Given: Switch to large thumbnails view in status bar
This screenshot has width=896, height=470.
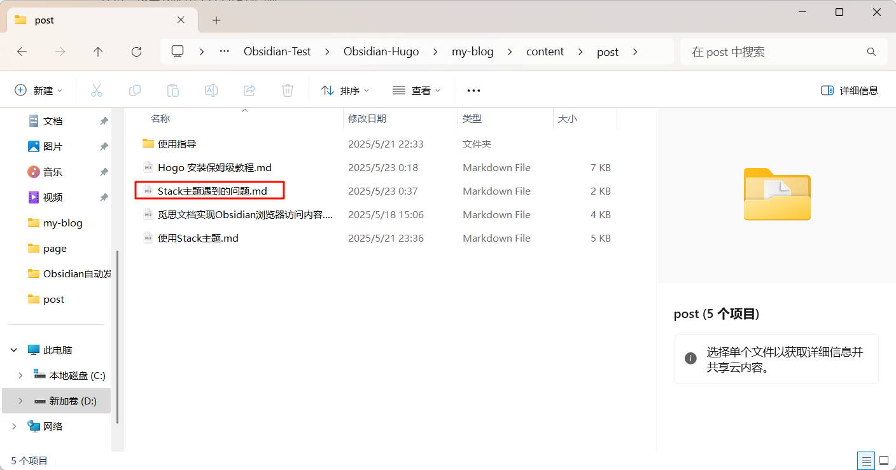Looking at the screenshot, I should tap(884, 460).
